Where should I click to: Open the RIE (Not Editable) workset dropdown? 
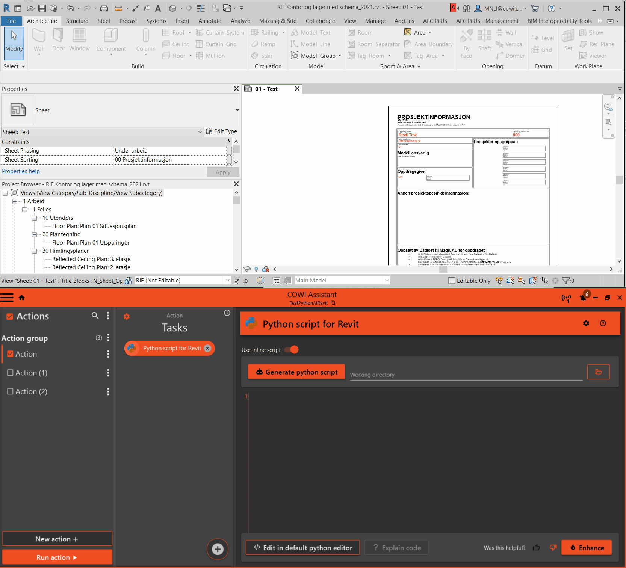pos(227,281)
